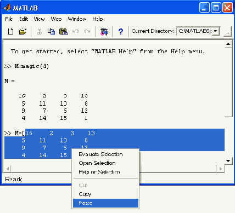
Task: Choose Evaluate Selection from context menu
Action: coord(105,154)
